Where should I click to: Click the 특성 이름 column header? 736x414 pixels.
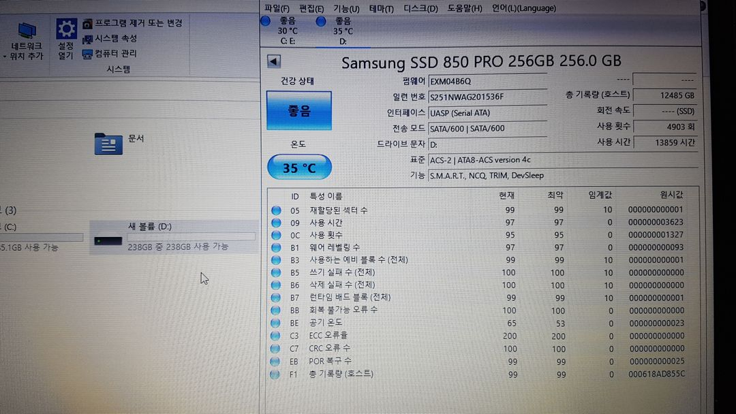(x=326, y=197)
